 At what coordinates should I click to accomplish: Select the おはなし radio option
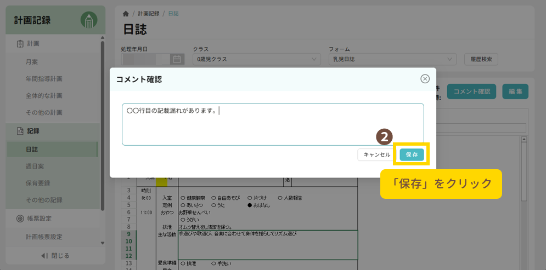tap(250, 205)
